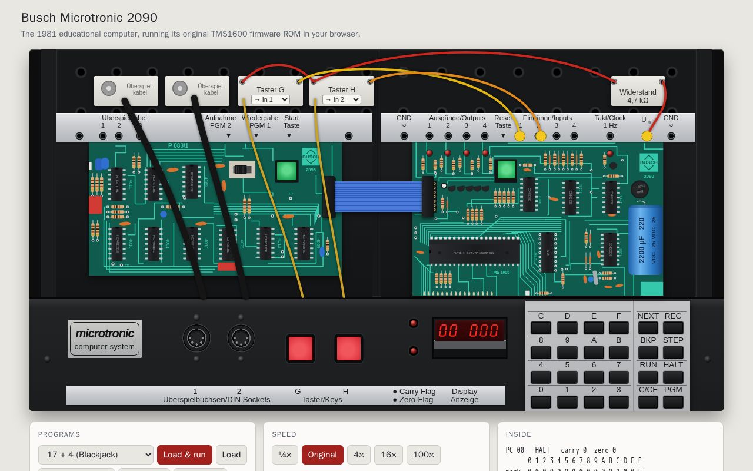Click the Load button

(x=231, y=455)
